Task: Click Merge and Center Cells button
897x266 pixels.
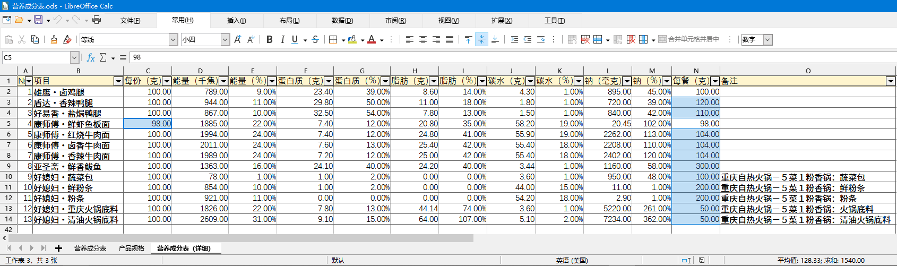Action: 689,39
